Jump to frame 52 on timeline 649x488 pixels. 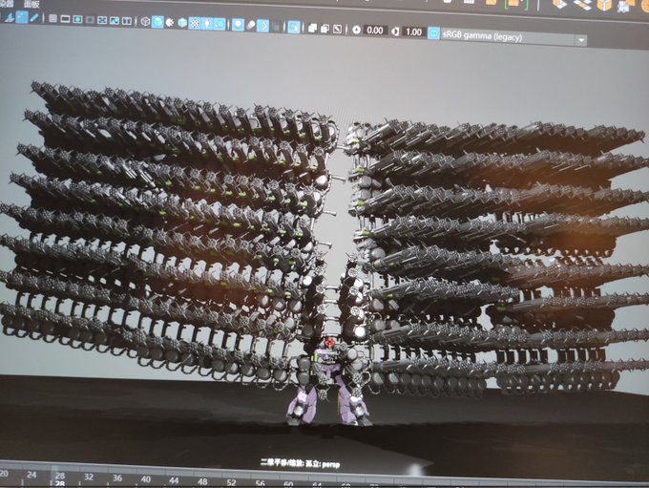point(231,482)
